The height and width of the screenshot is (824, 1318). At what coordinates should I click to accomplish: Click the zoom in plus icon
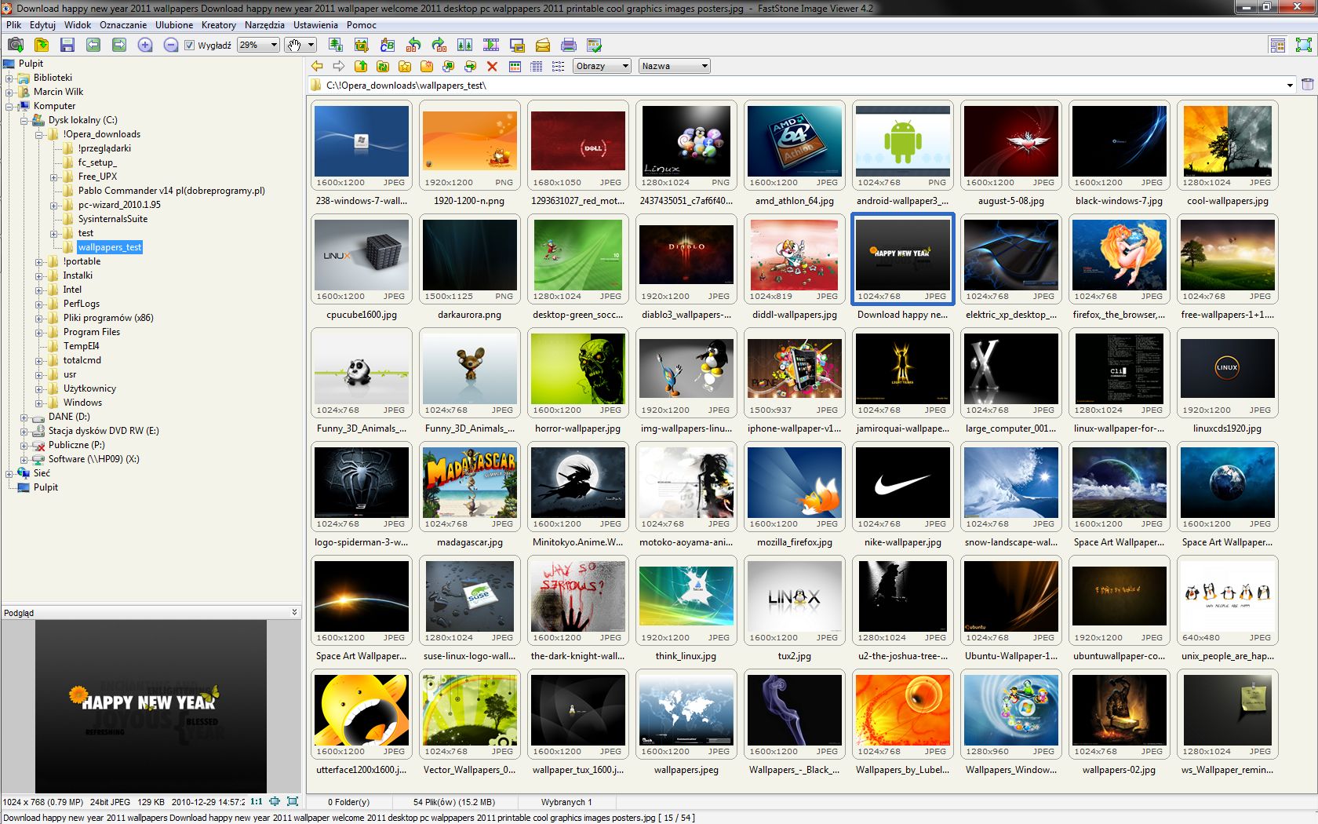pyautogui.click(x=145, y=46)
